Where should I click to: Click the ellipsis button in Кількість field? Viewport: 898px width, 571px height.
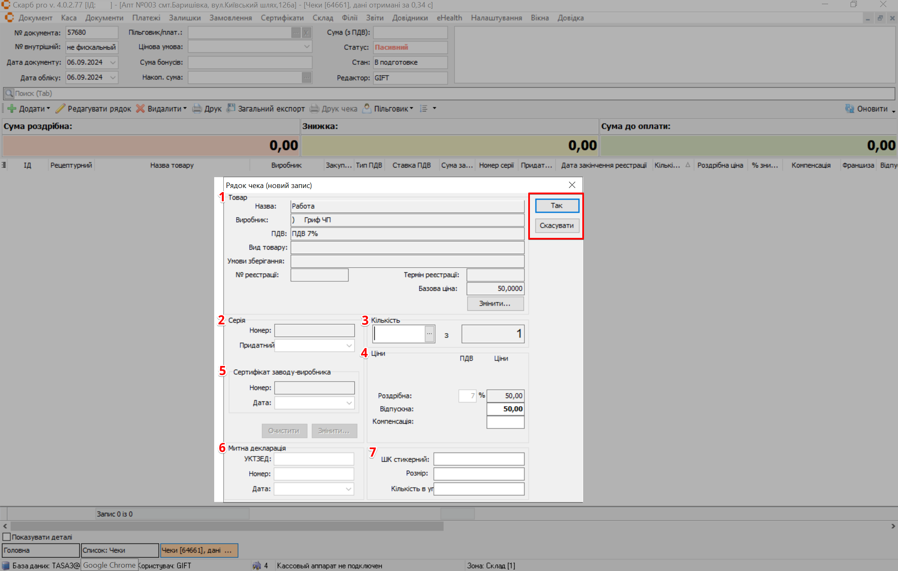pos(429,334)
